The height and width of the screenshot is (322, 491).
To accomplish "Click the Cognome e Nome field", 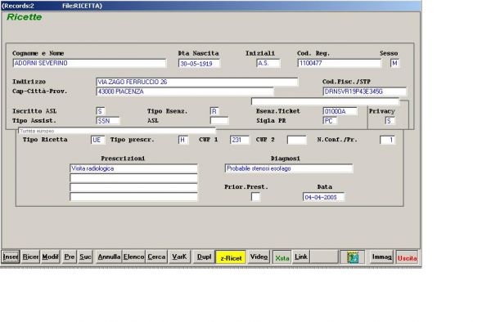I will click(x=89, y=63).
